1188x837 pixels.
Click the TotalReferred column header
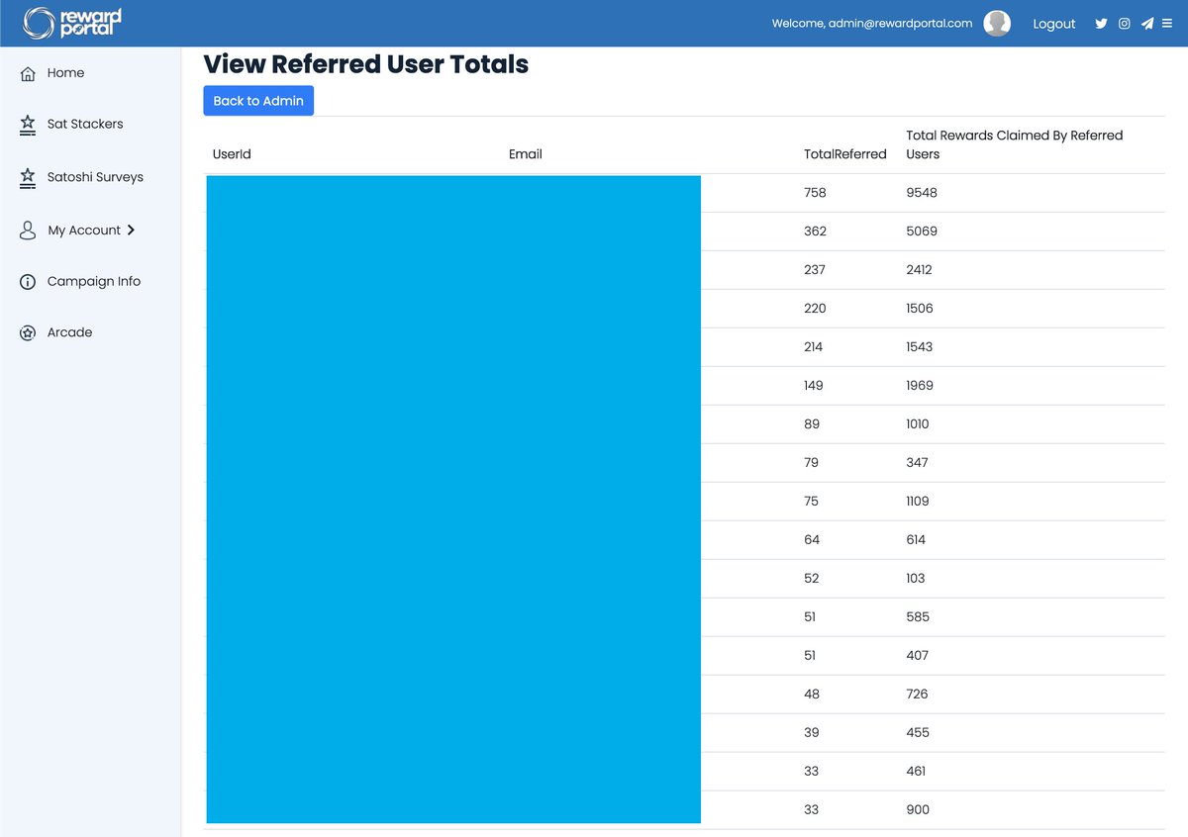click(x=845, y=154)
